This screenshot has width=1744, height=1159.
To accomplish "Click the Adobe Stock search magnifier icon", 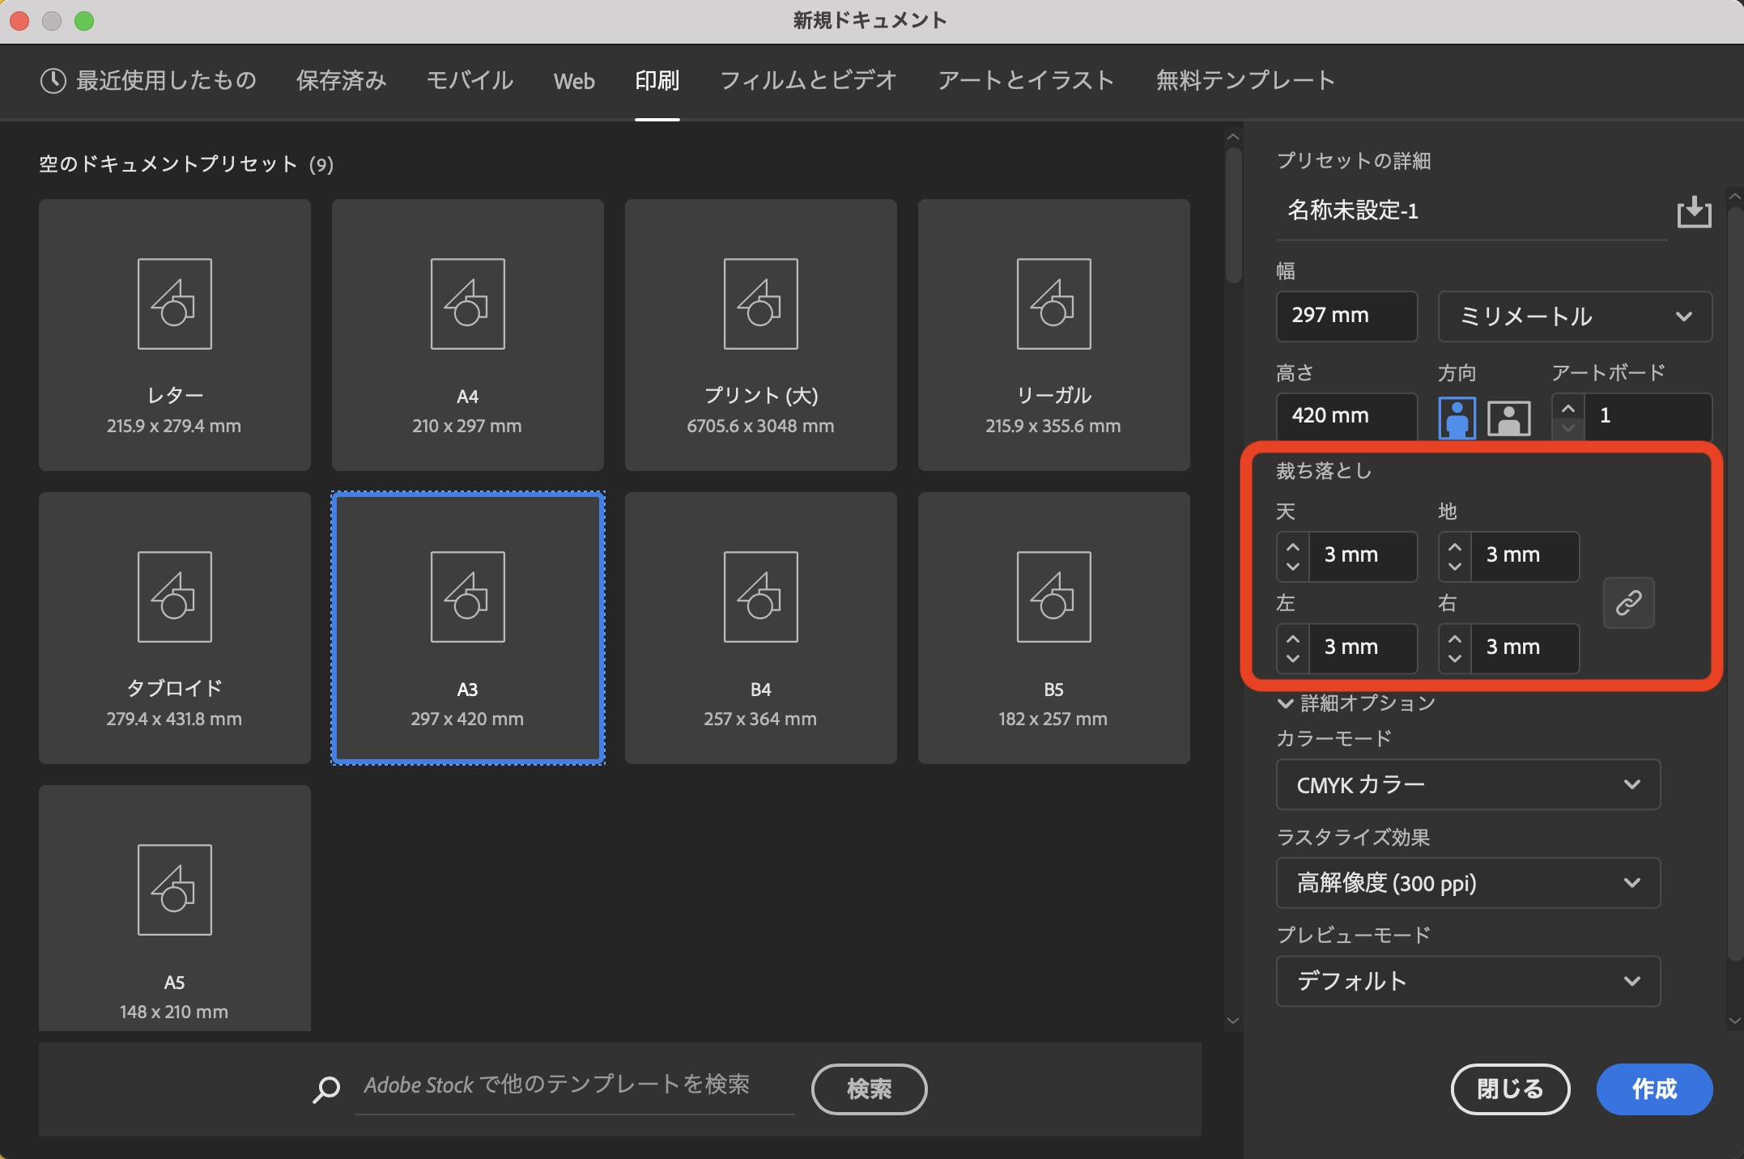I will coord(326,1089).
